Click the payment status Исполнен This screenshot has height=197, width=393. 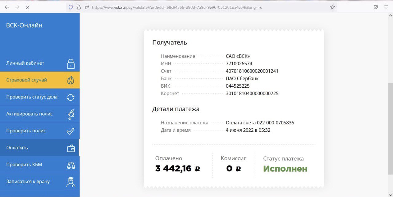(x=285, y=169)
